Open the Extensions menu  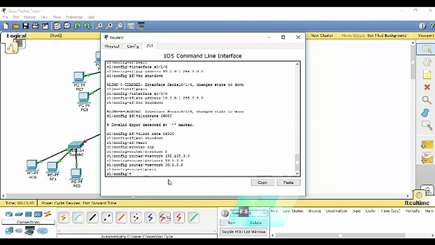(74, 17)
